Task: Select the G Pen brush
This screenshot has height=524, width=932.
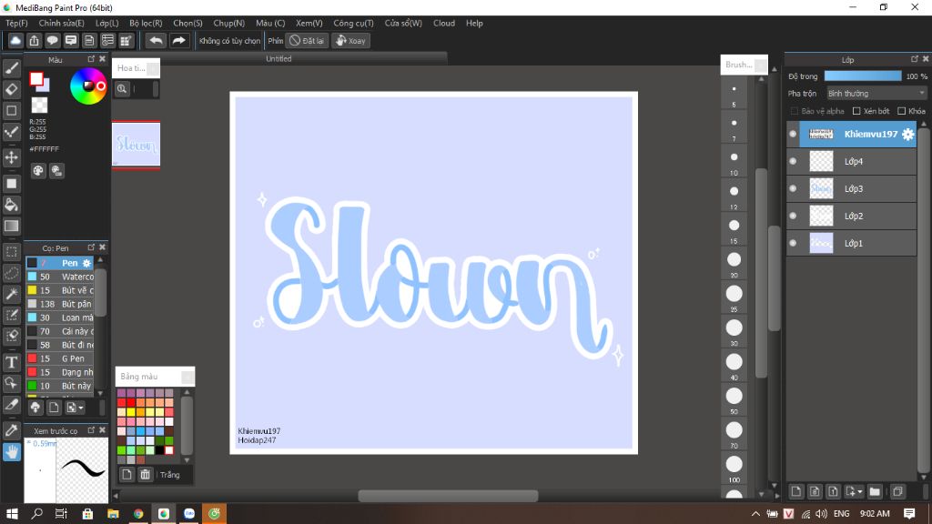Action: [60, 358]
